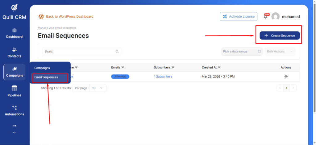Sort by the Emails column

[x=118, y=67]
